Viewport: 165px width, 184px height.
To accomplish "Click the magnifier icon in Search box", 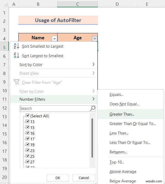I will coord(92,108).
